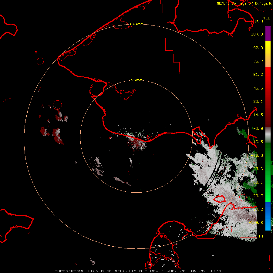Click the [KT] units label
This screenshot has height=273, width=273.
point(259,21)
